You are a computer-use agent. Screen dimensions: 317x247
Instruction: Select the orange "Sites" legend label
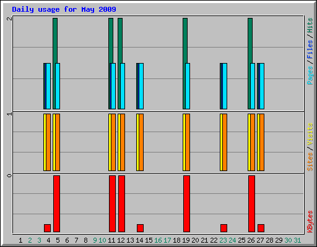310,162
